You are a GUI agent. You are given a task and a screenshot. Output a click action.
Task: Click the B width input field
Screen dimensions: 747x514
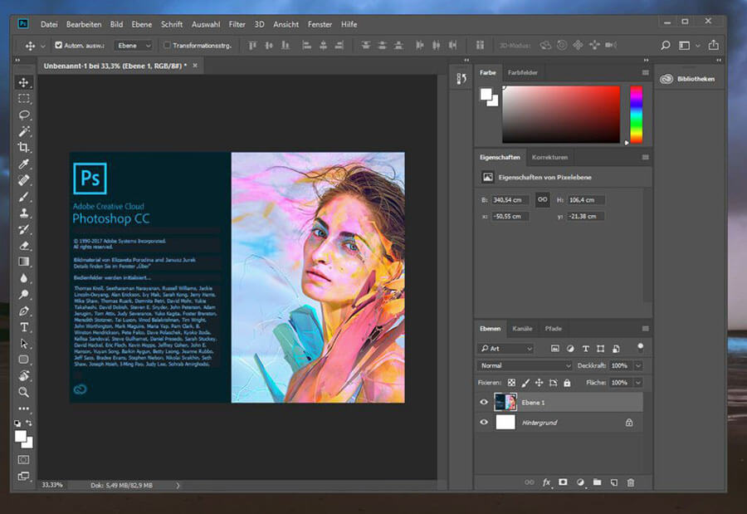click(510, 200)
